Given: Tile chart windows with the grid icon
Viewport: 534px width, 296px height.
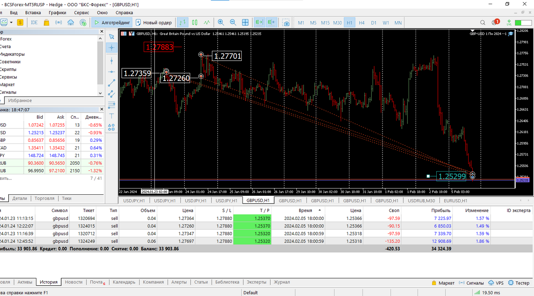Looking at the screenshot, I should coord(245,22).
